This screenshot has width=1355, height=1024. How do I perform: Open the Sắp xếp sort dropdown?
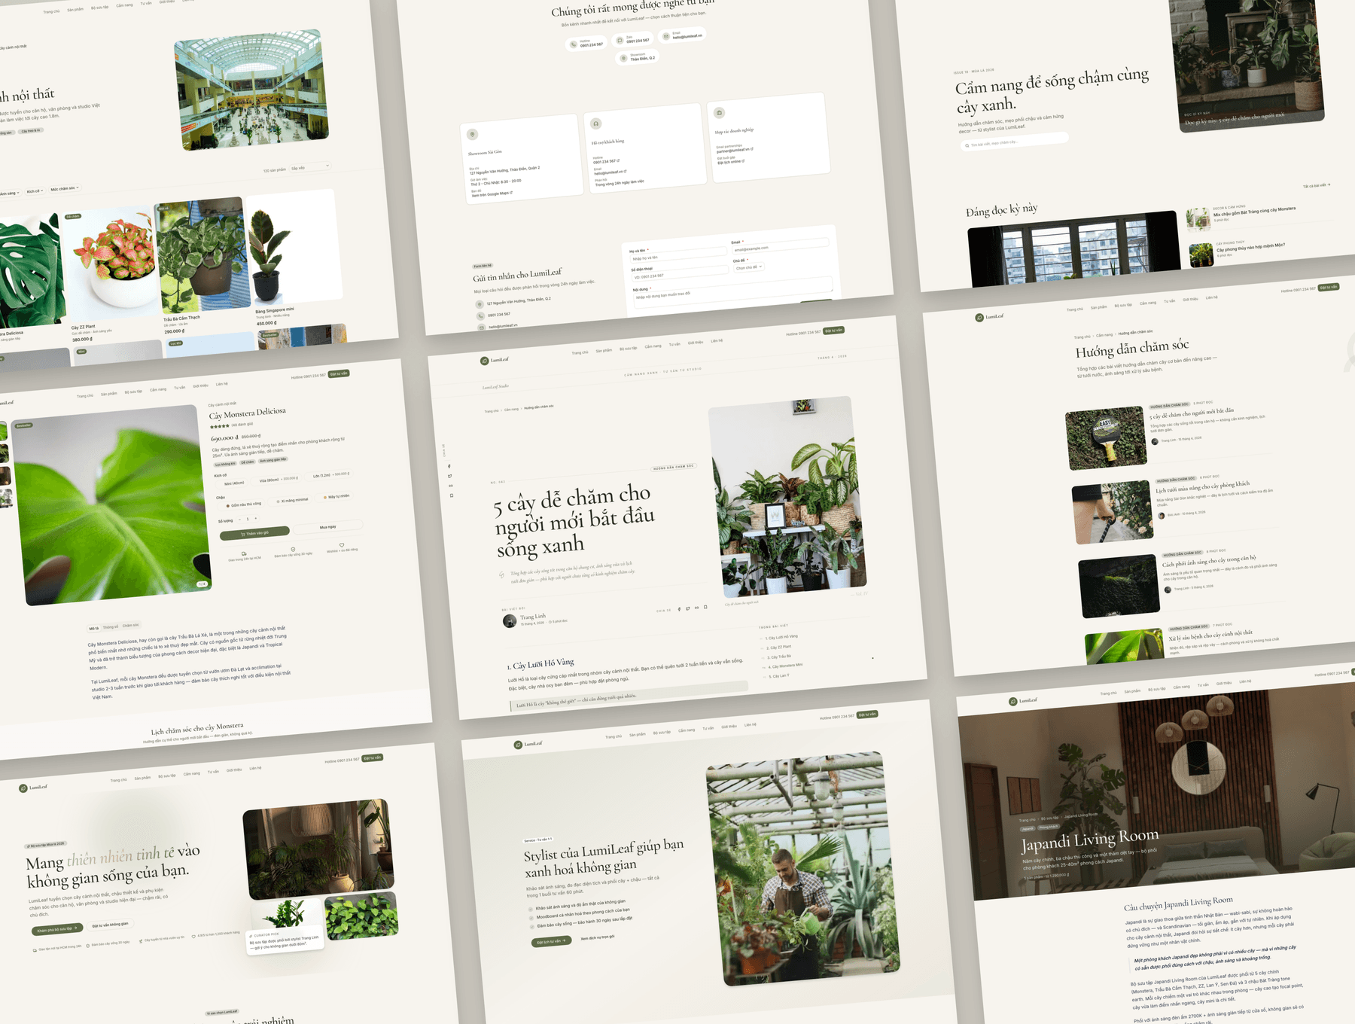(x=309, y=167)
